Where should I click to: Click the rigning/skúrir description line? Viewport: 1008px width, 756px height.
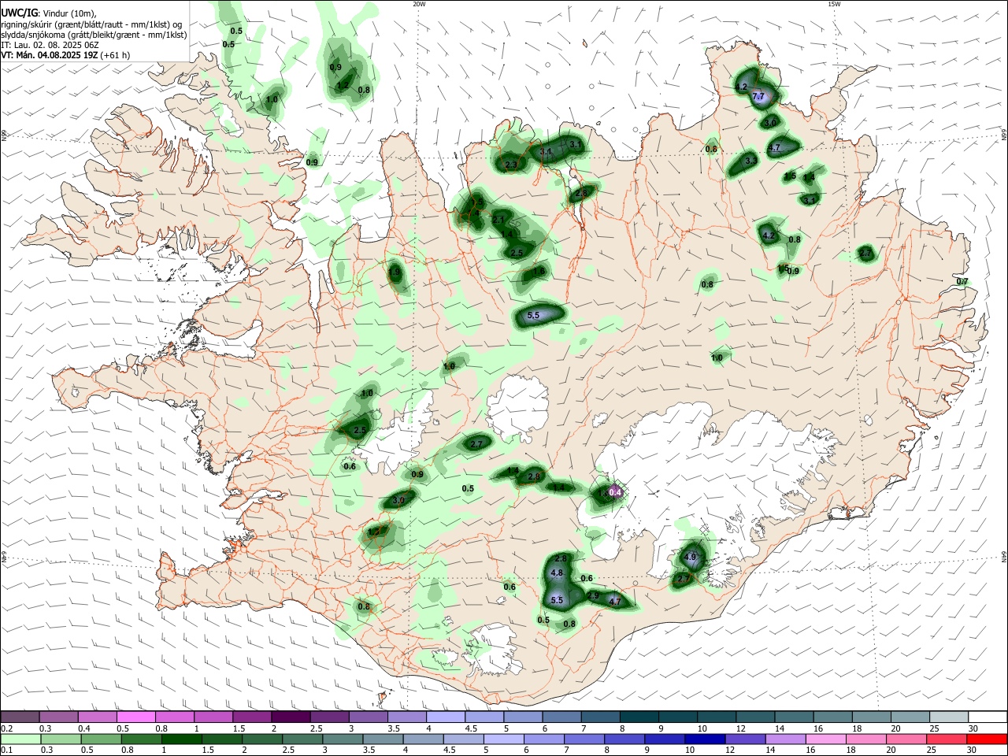91,24
